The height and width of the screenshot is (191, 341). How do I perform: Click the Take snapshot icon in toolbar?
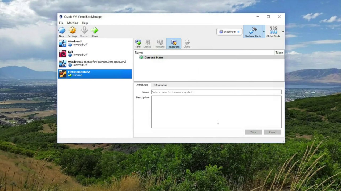tap(138, 42)
